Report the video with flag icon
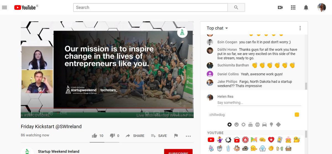Viewport: 332px width, 154px height. click(x=176, y=136)
